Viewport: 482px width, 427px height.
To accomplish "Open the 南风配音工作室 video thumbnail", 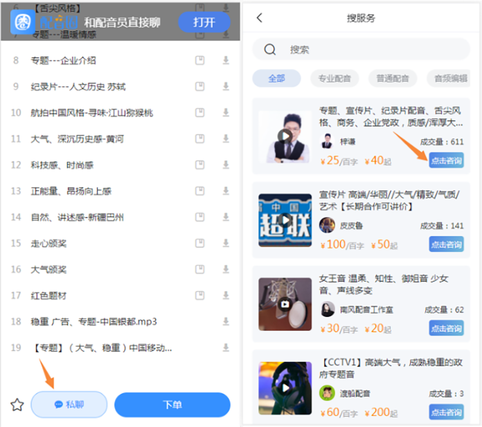I will point(285,304).
